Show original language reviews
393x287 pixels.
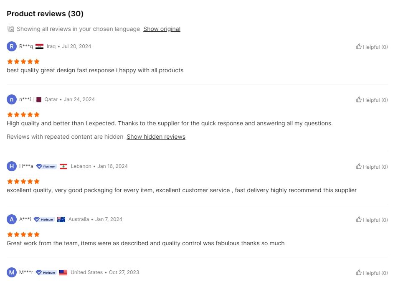(162, 29)
